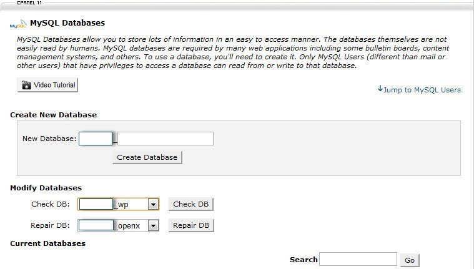Click the "New Database:" field label
Image resolution: width=474 pixels, height=269 pixels.
coord(49,139)
